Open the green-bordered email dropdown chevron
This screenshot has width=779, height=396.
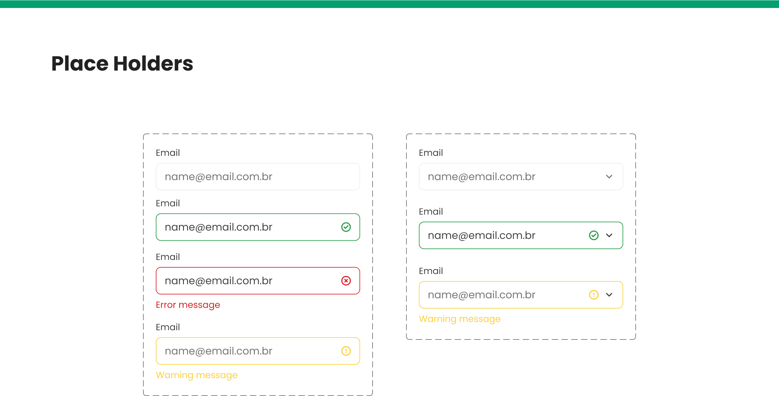(609, 235)
